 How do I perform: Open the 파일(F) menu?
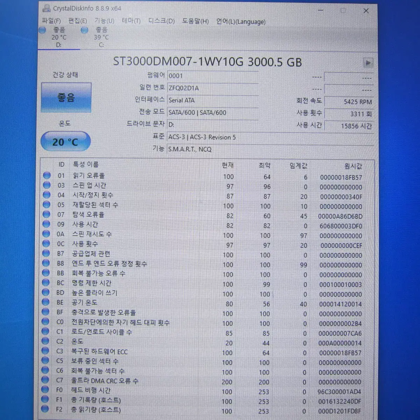coord(51,21)
